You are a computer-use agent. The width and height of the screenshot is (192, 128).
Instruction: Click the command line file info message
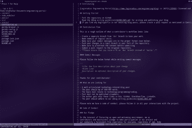tap(14, 127)
